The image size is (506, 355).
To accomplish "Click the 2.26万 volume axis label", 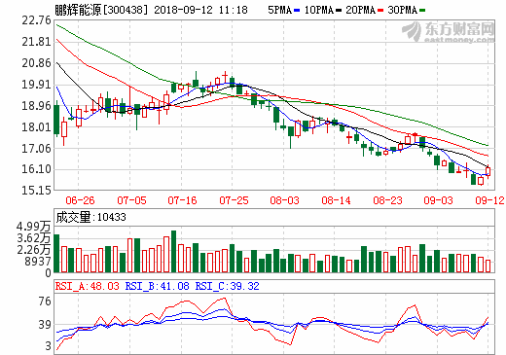I will [34, 250].
